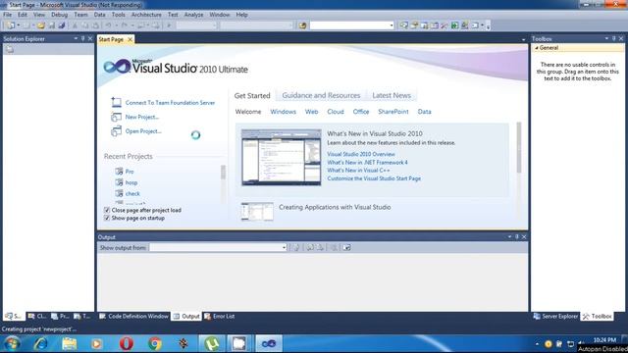Click the Open File folder toolbar icon

[x=41, y=25]
